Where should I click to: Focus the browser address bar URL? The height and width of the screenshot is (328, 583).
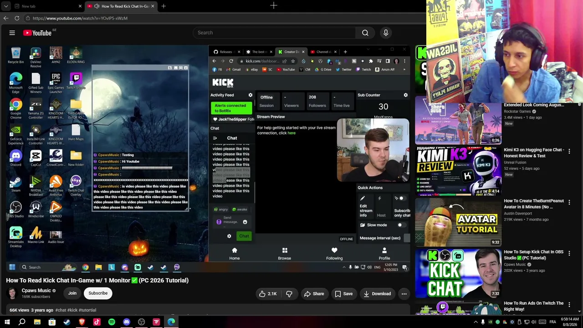pos(80,18)
